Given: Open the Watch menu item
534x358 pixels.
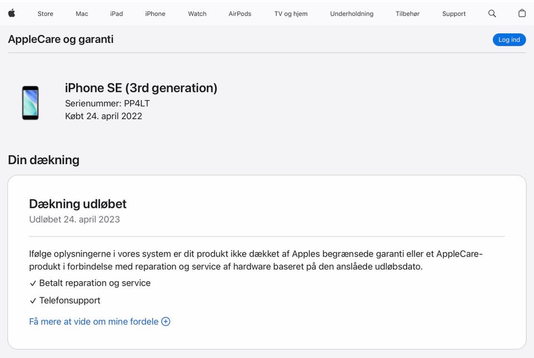Looking at the screenshot, I should [x=197, y=13].
